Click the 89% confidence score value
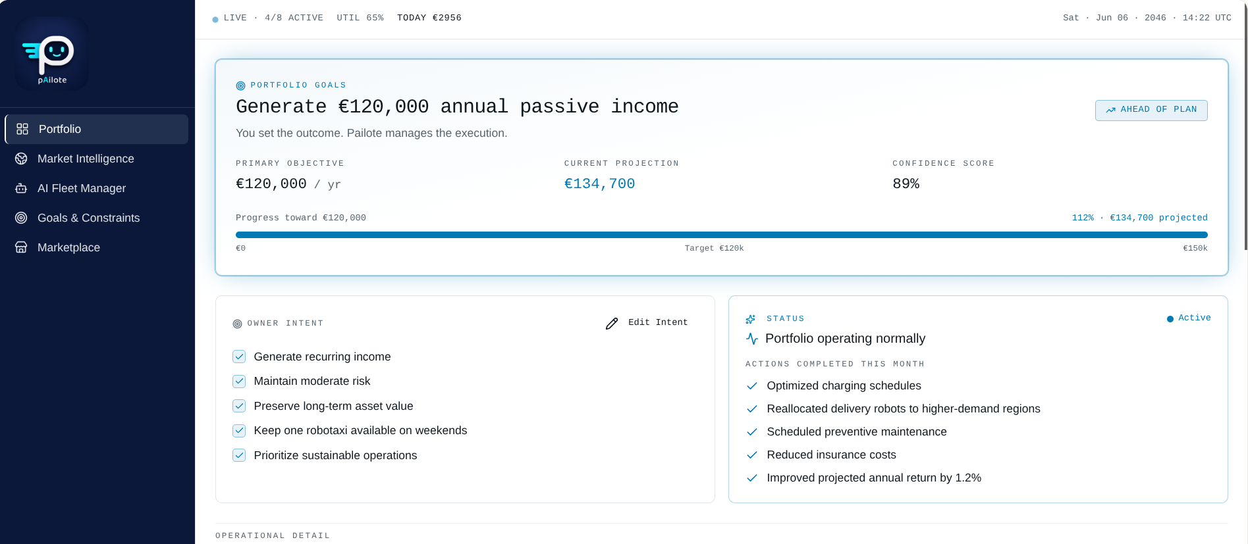 (906, 184)
